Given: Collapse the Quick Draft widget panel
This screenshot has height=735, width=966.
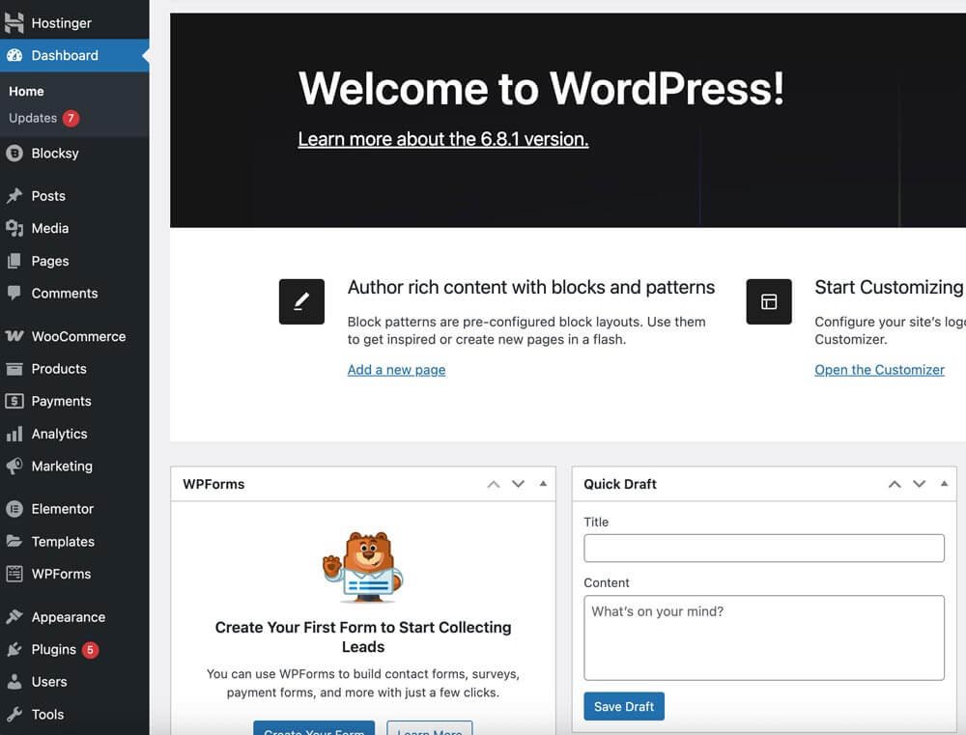Looking at the screenshot, I should (944, 484).
